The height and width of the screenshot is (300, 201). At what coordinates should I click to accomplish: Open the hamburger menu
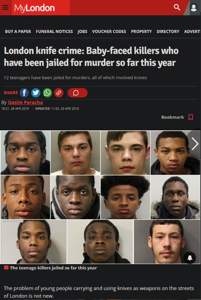coord(5,7)
